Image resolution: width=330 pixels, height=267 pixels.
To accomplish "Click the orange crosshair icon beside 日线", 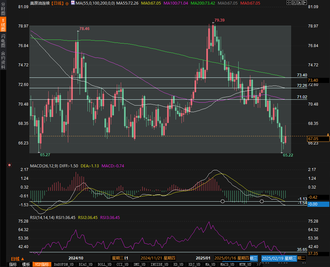I will [x=67, y=3].
